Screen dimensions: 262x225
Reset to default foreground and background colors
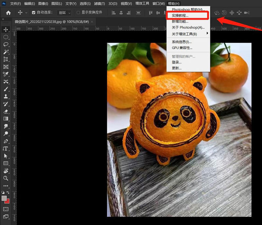(x=3, y=192)
